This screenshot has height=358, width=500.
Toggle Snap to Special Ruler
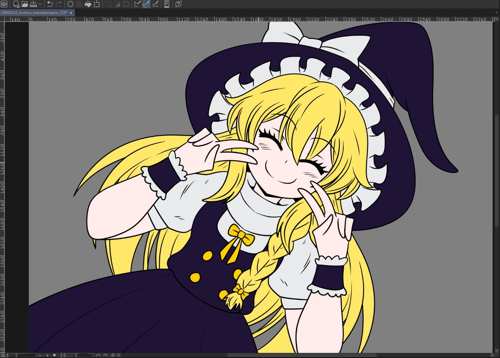[x=146, y=4]
